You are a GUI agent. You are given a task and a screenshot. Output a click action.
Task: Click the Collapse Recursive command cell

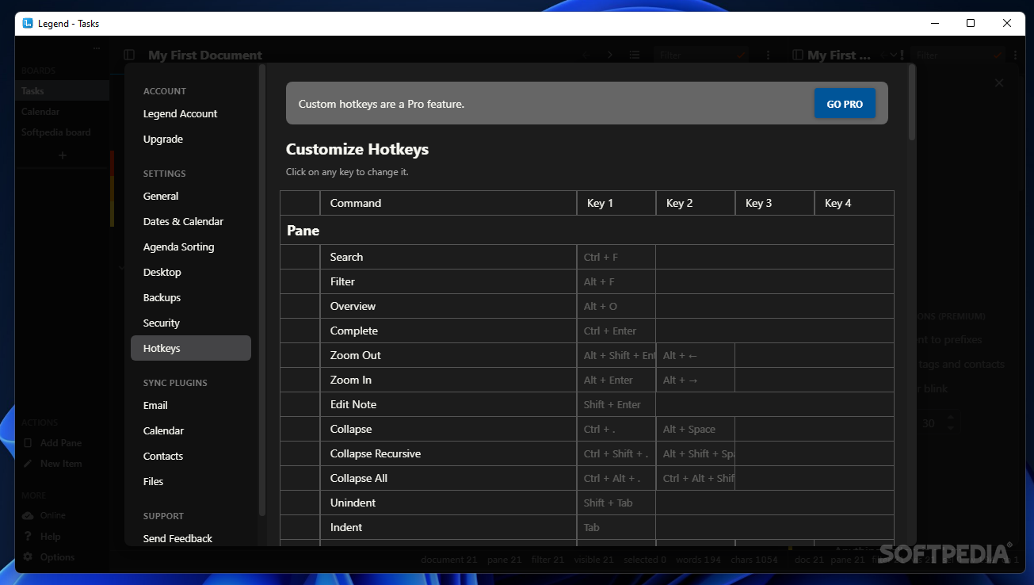click(448, 453)
